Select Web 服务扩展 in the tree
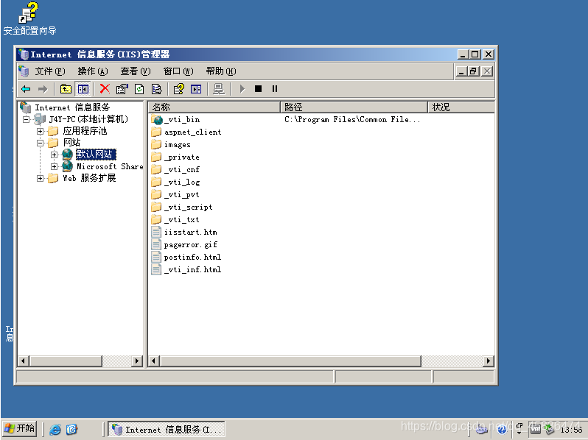588x440 pixels. click(89, 178)
